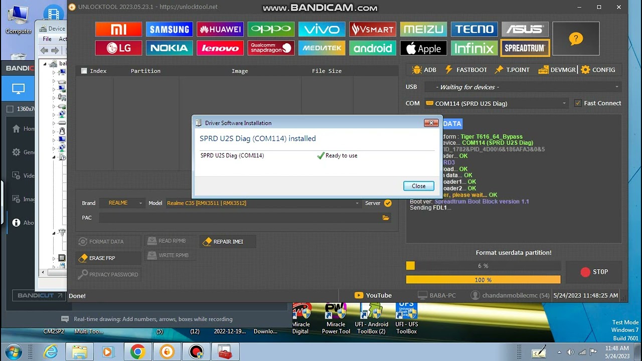Open DEVMGR device manager

tap(557, 70)
